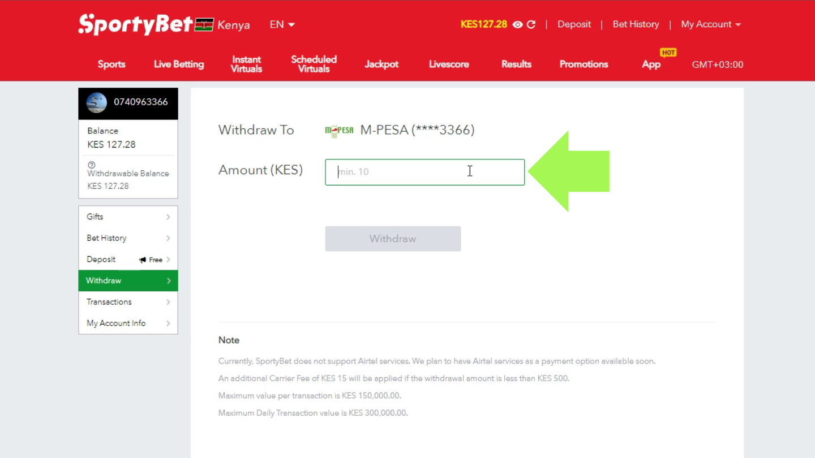815x458 pixels.
Task: Open the App page with HOT badge
Action: pos(651,64)
